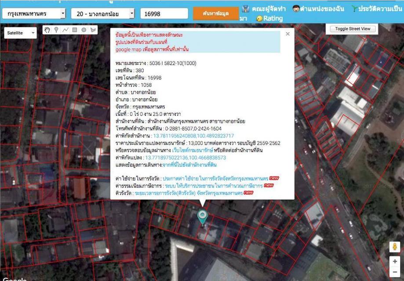Open directions จากที่นี่ไปยังสำนักงานที่ดิน link
The image size is (404, 281).
189,165
